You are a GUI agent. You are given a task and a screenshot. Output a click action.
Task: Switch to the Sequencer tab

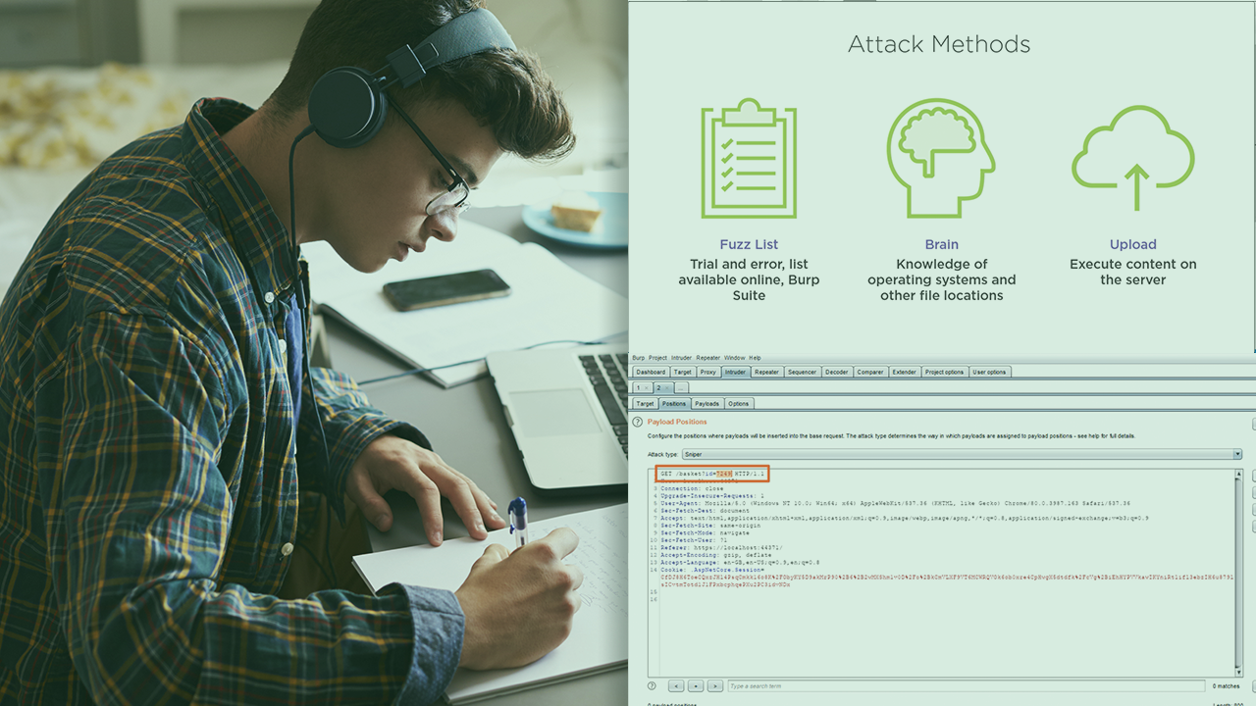(x=802, y=372)
